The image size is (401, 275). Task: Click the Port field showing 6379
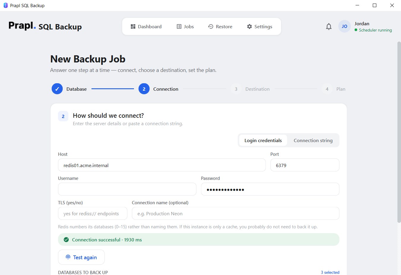[x=305, y=165]
